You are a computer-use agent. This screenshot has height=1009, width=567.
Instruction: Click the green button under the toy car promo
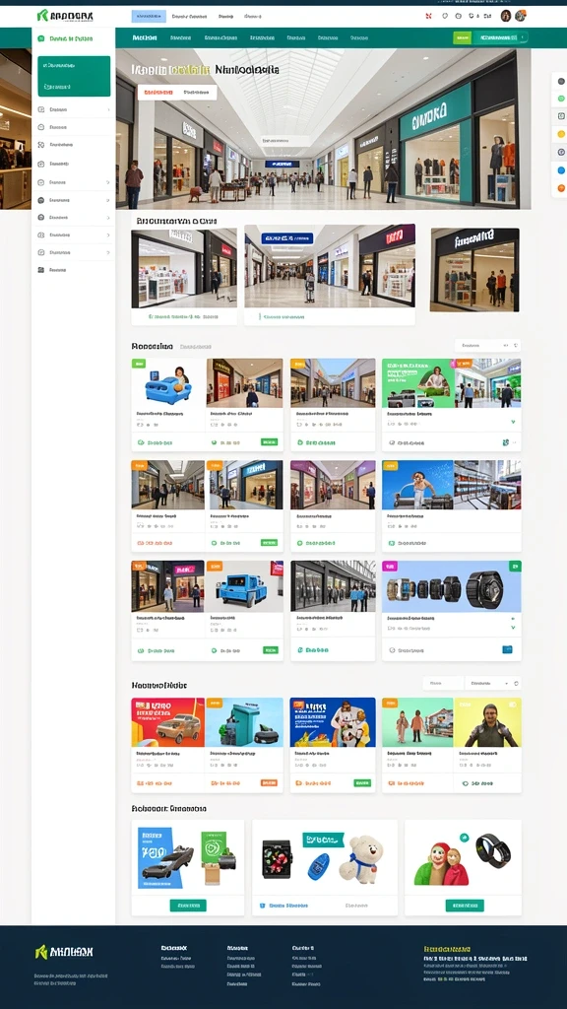(x=188, y=906)
